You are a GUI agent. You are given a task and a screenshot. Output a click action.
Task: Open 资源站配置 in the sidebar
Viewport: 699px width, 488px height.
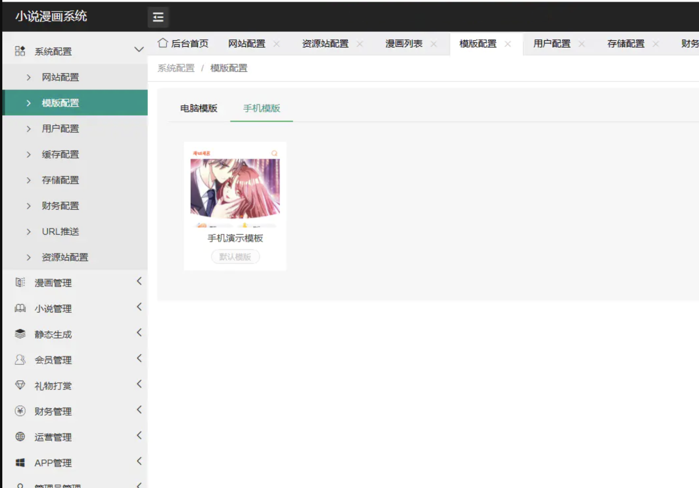click(75, 257)
